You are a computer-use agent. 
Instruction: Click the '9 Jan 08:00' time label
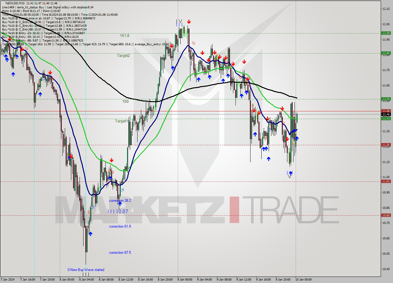[x=224, y=280]
